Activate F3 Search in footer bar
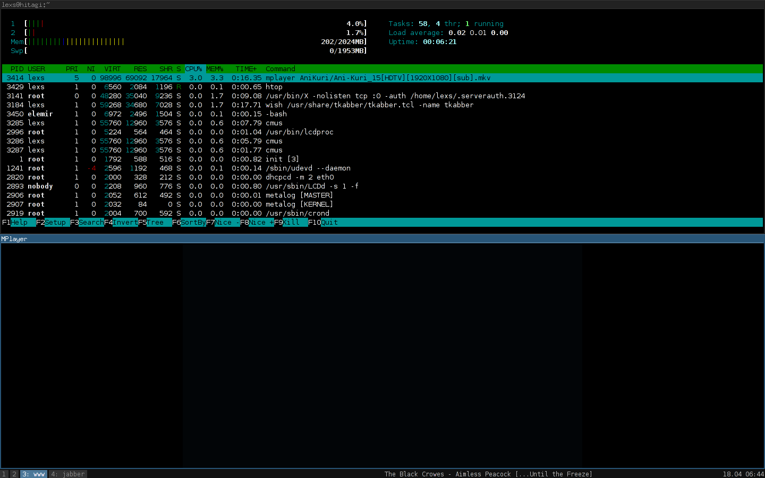 click(x=88, y=223)
